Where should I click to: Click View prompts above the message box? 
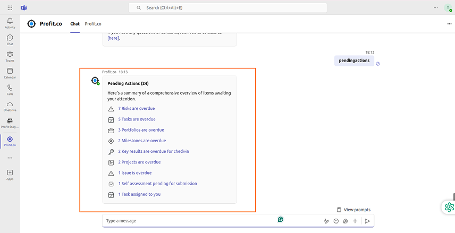point(353,210)
